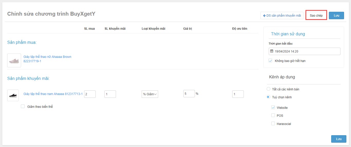Uncheck the Website channel checkbox
The image size is (351, 147).
[273, 108]
